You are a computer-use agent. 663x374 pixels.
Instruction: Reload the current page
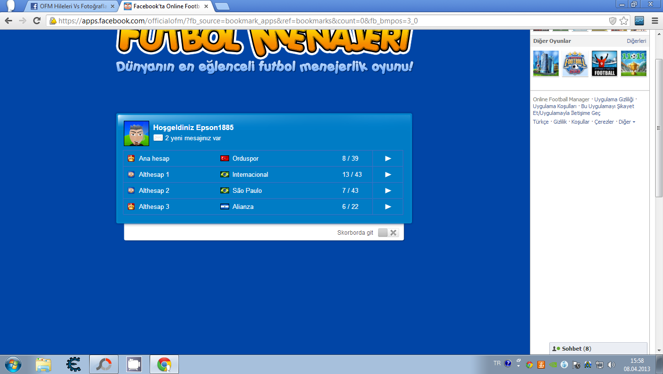click(37, 20)
